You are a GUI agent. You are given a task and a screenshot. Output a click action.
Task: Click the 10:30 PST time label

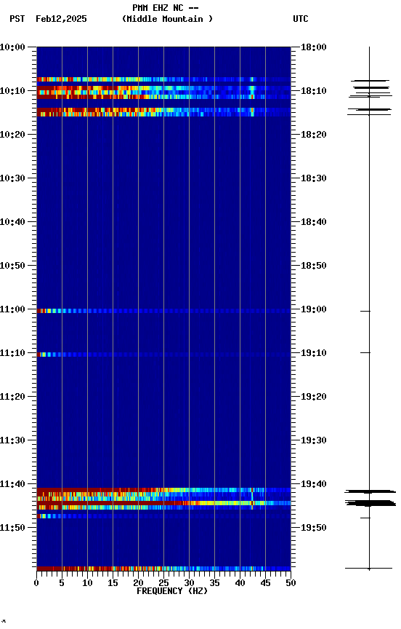[12, 178]
